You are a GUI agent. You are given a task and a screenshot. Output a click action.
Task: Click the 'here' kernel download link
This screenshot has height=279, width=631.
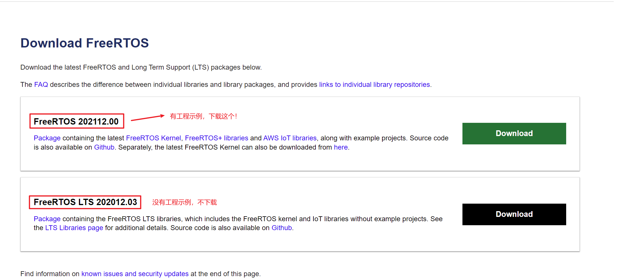coord(341,147)
